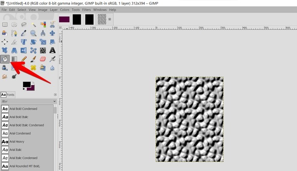
Task: Select the Smudge tool
Action: coord(5,76)
